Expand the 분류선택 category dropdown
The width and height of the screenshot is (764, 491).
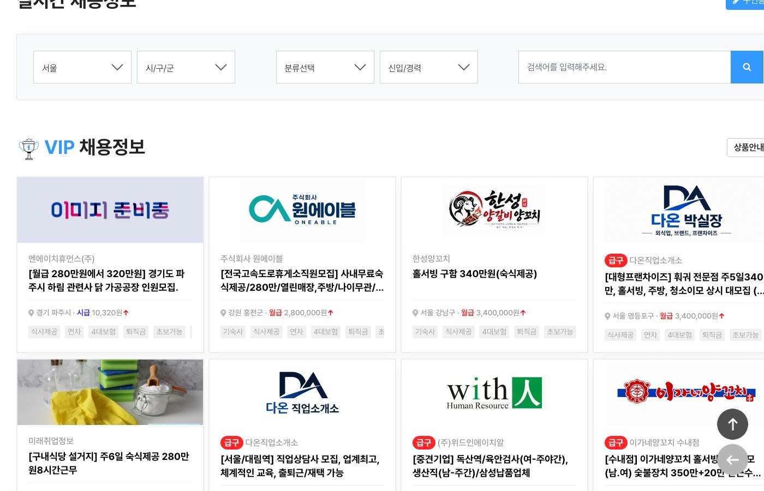pos(325,67)
